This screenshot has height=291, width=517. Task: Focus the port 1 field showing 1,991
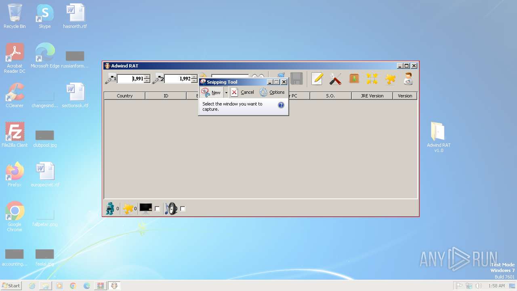[x=130, y=79]
